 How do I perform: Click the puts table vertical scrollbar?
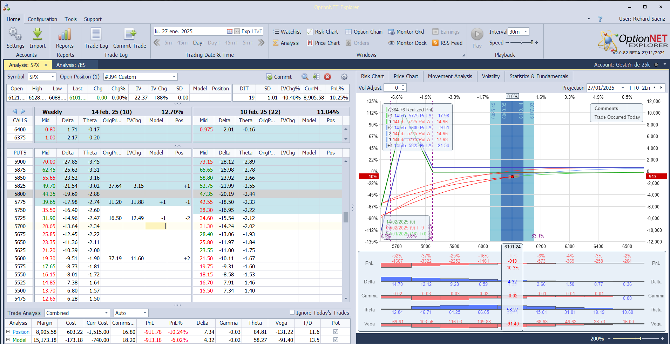346,217
